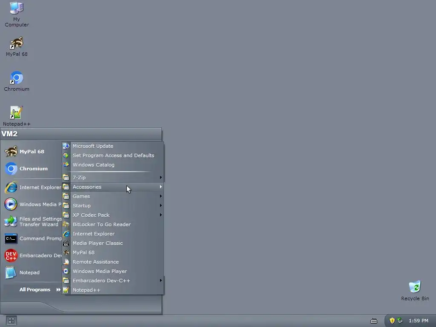The image size is (436, 327).
Task: Click the Remote Assistance icon
Action: [66, 262]
